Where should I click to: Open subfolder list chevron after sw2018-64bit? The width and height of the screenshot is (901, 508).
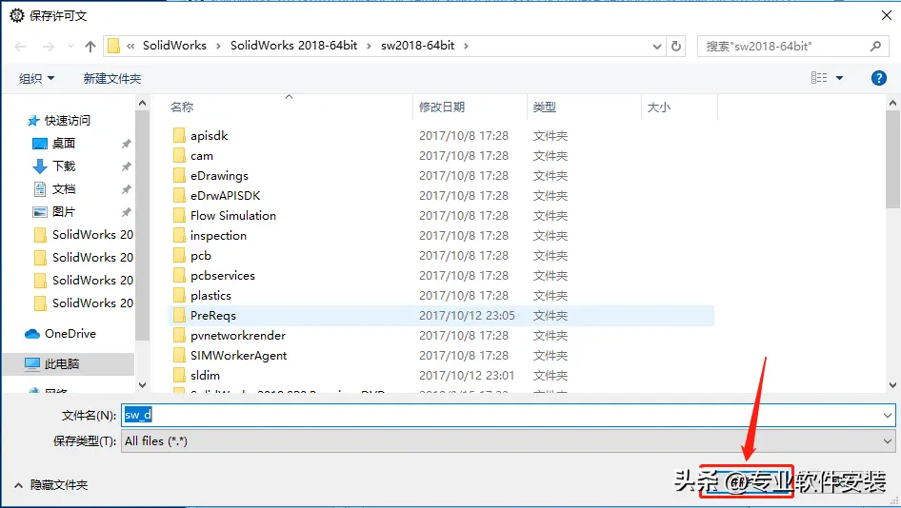click(x=466, y=46)
